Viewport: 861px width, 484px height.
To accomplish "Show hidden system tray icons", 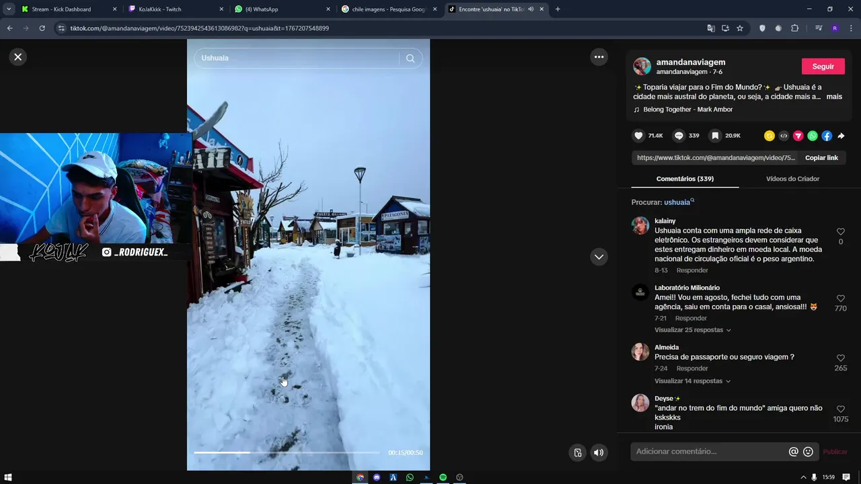I will pyautogui.click(x=803, y=477).
